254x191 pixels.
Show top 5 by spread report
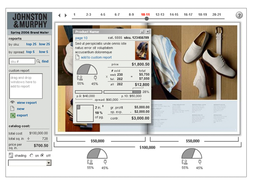point(30,52)
